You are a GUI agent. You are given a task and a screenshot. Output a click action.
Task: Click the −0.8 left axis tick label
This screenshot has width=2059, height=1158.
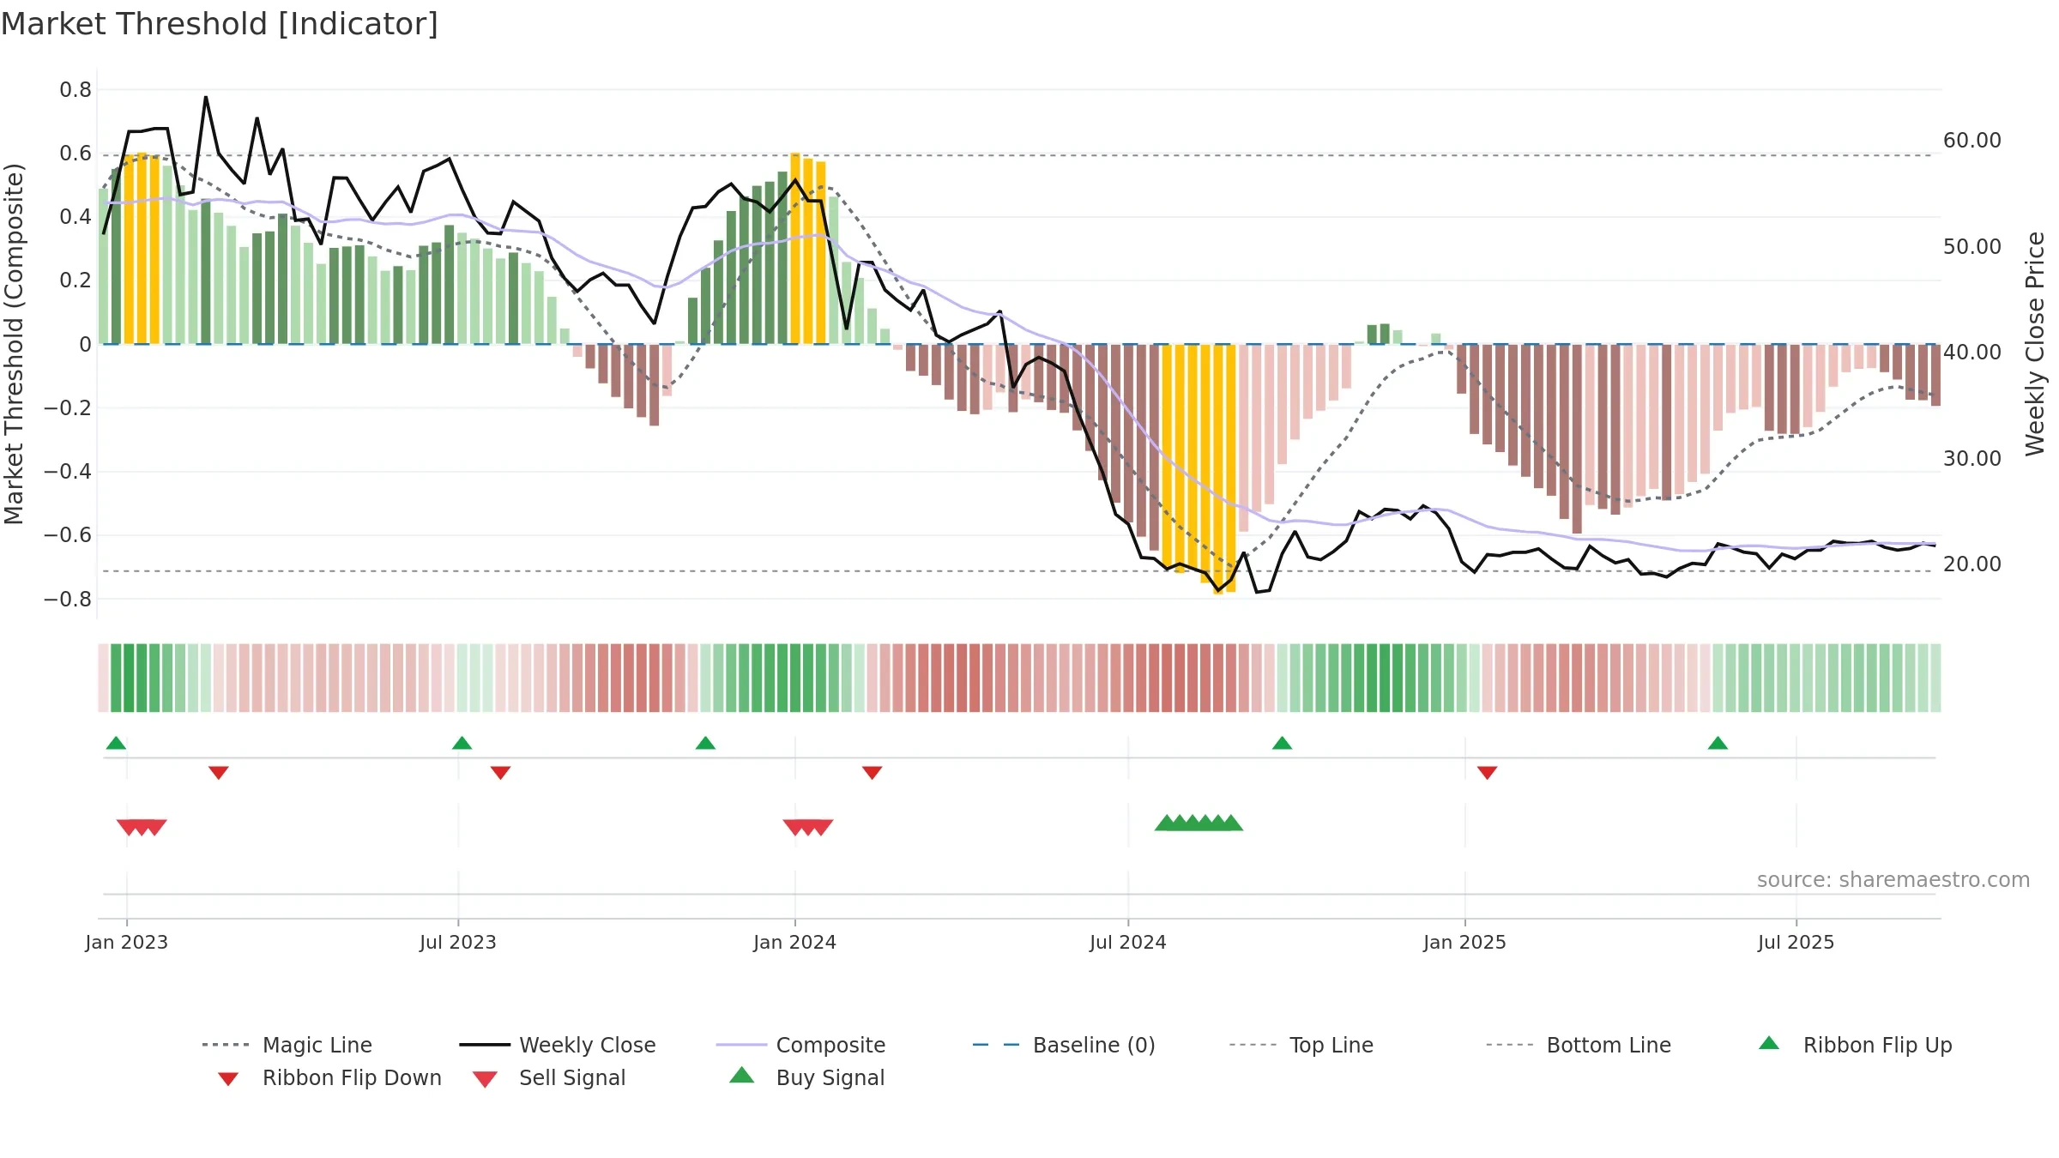[68, 600]
